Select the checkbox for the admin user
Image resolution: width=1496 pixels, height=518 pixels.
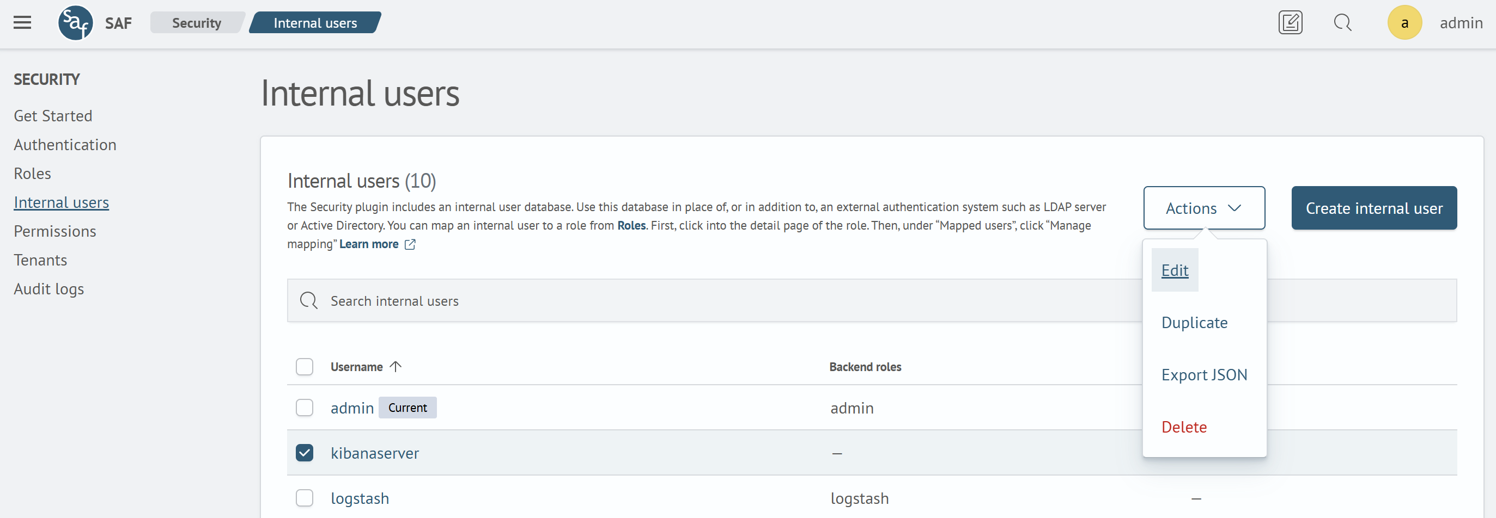pyautogui.click(x=305, y=408)
